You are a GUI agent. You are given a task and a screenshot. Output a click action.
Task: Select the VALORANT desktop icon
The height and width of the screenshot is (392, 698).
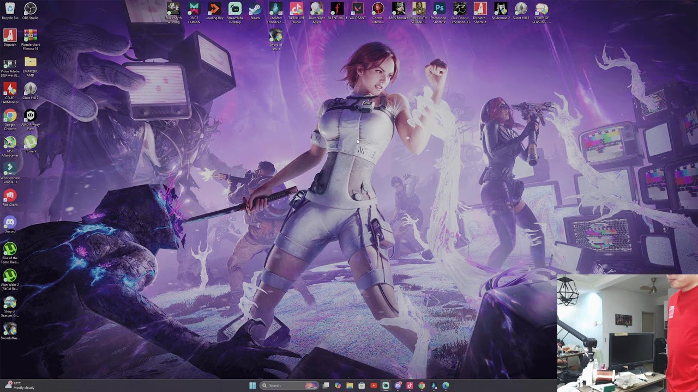(x=358, y=11)
